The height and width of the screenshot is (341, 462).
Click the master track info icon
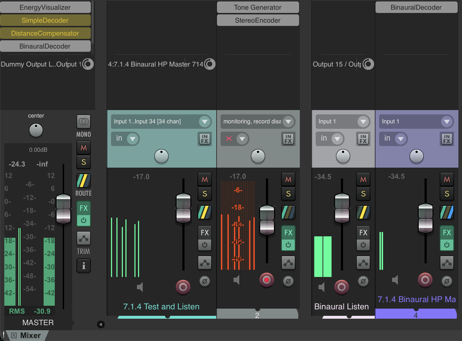point(84,266)
